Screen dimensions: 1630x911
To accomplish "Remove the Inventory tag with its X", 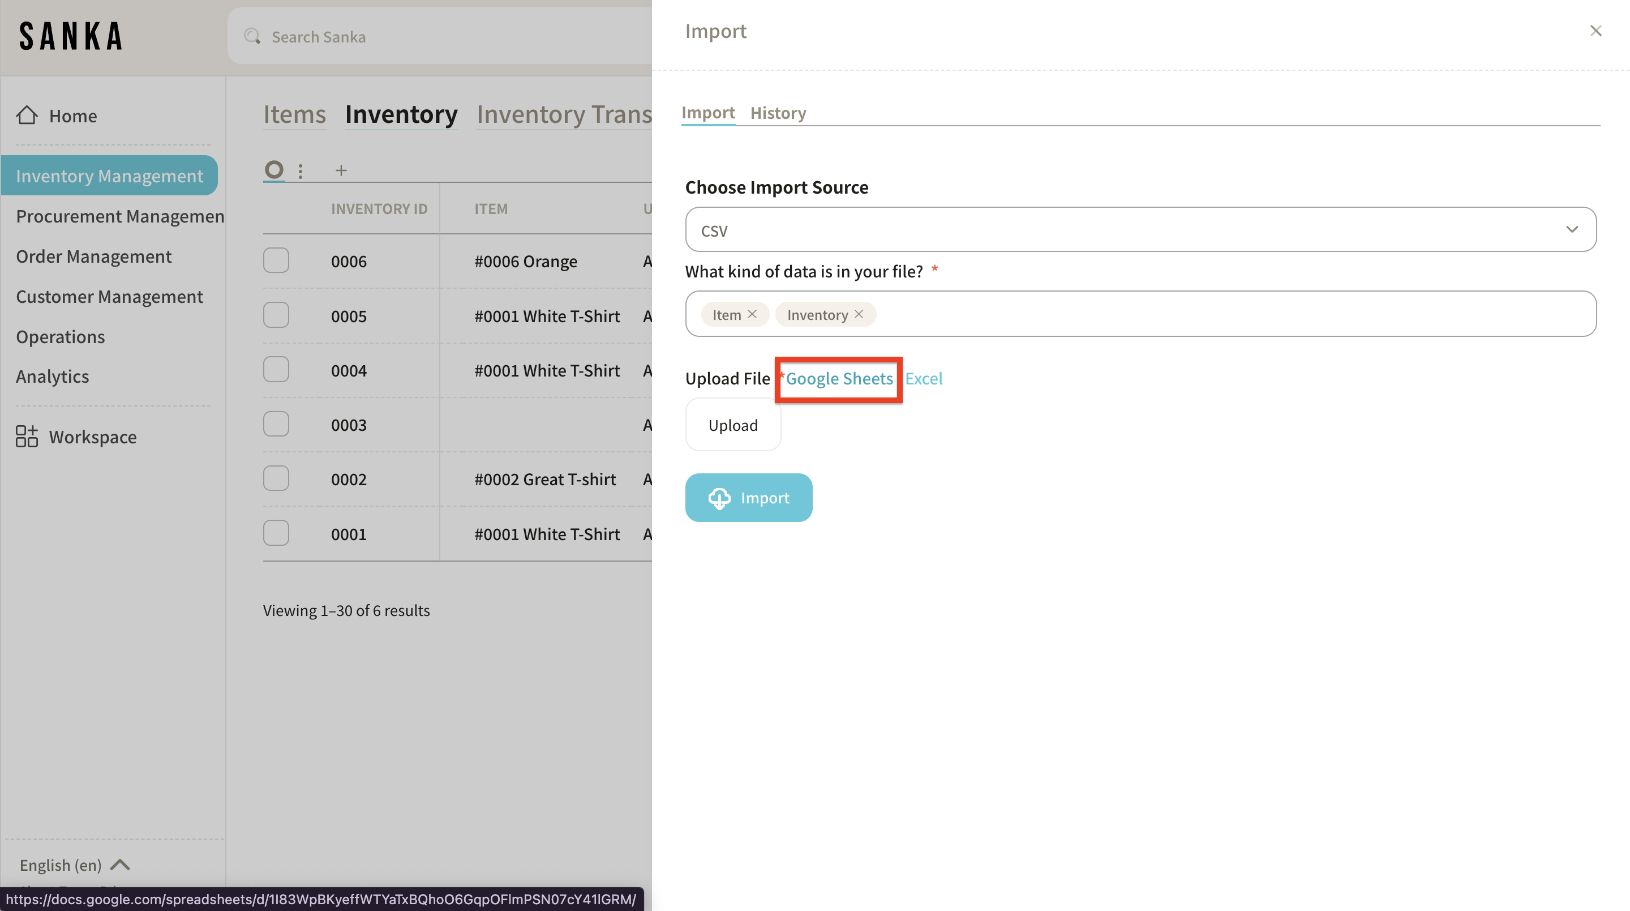I will (859, 314).
